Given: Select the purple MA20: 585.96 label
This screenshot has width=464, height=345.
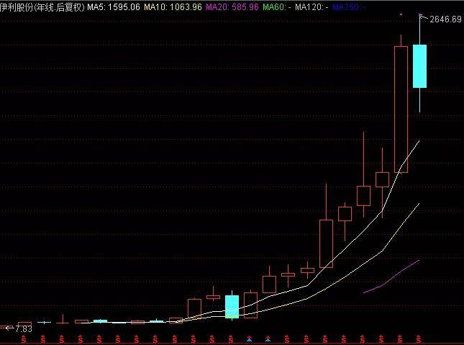Looking at the screenshot, I should pyautogui.click(x=232, y=7).
